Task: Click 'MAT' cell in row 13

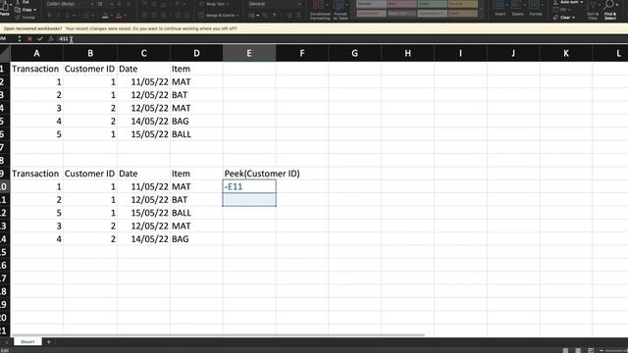Action: 196,227
